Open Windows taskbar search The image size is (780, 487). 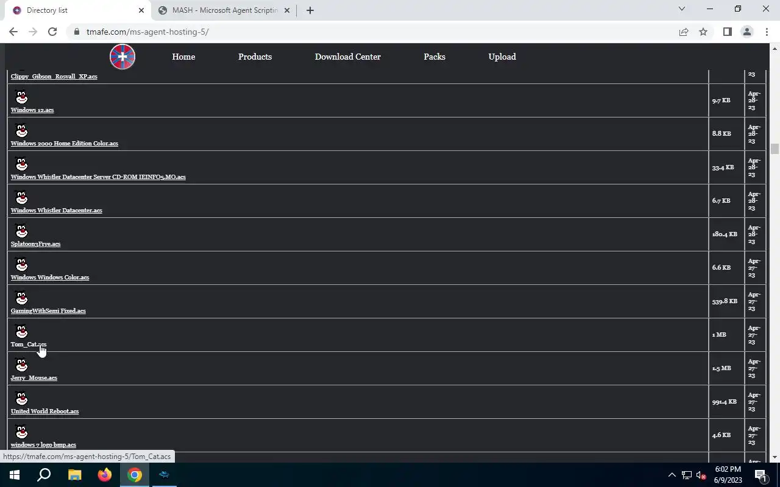click(x=44, y=475)
